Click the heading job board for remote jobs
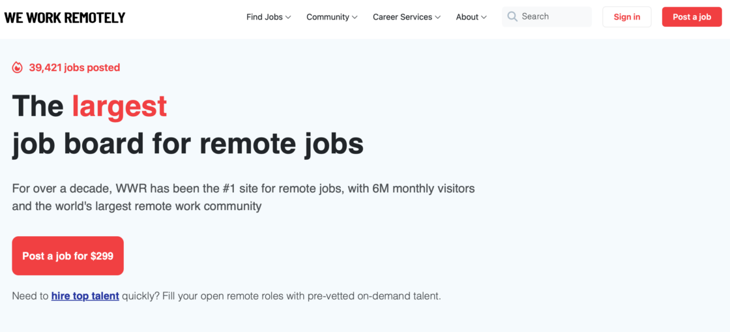730x332 pixels. [188, 143]
